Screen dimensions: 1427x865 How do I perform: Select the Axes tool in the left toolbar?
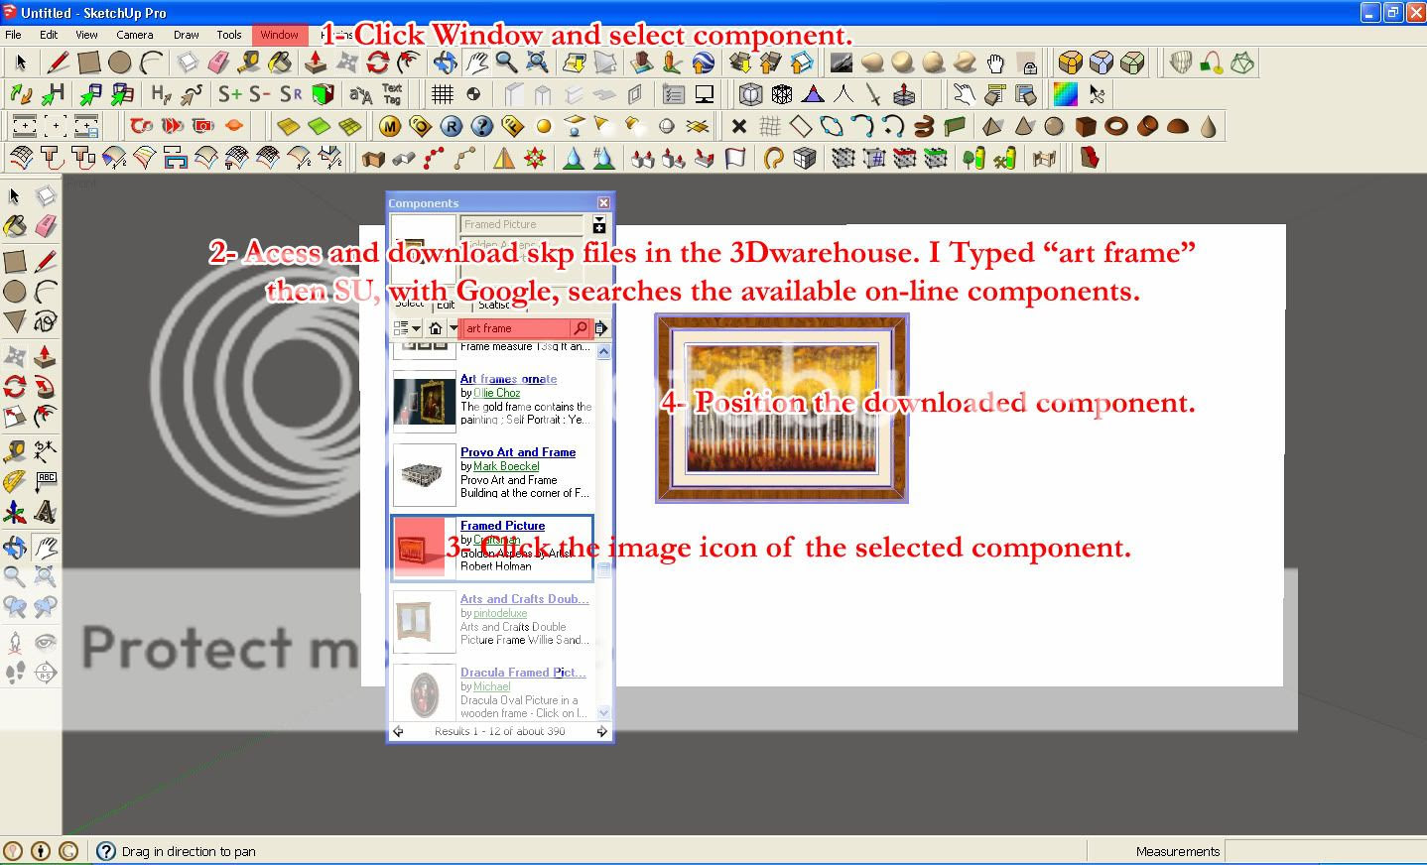pyautogui.click(x=15, y=513)
